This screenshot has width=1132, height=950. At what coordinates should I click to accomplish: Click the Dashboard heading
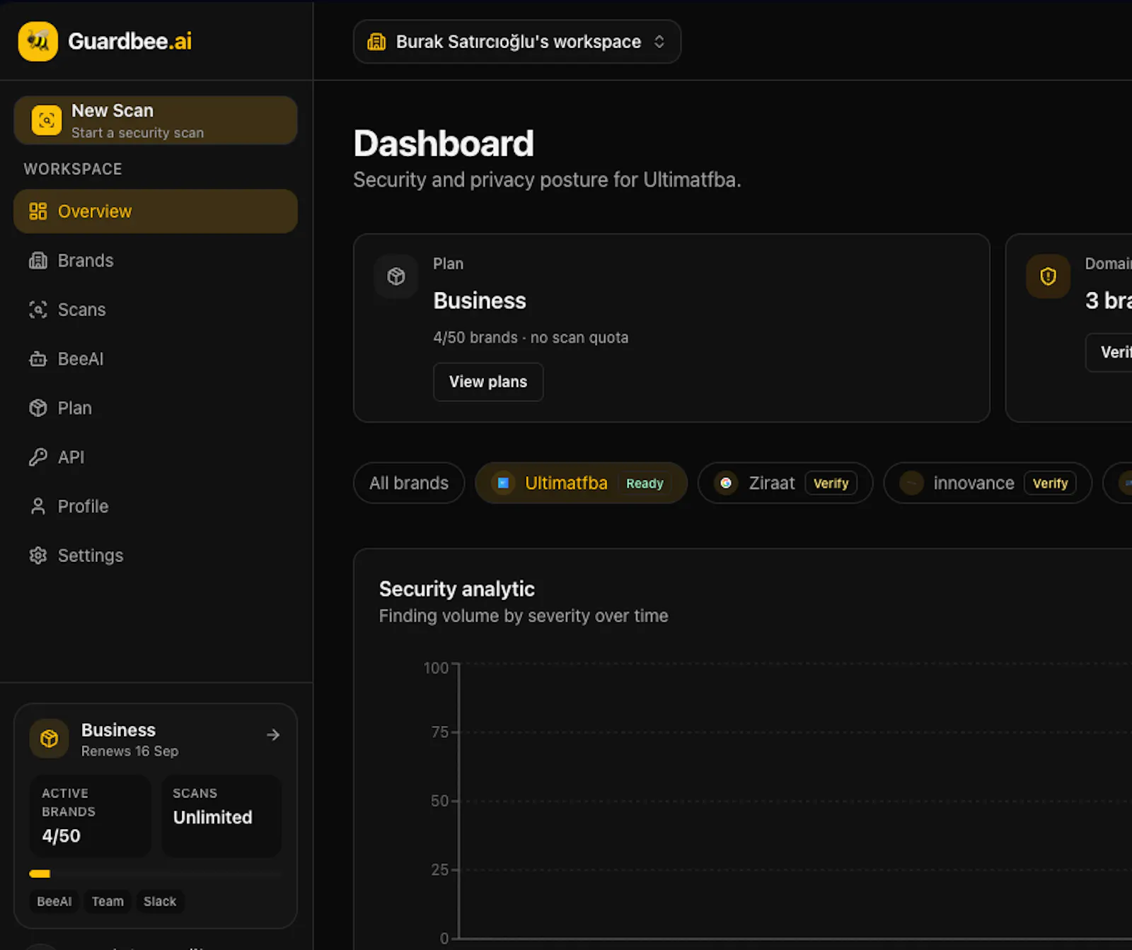tap(444, 143)
